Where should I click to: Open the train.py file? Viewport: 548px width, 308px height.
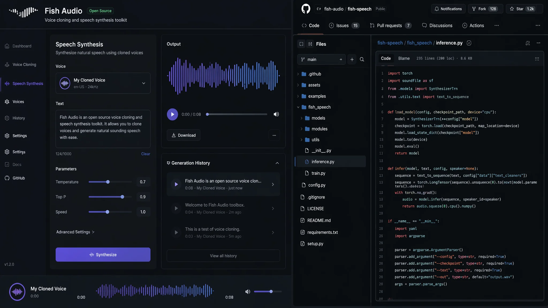[x=315, y=173]
